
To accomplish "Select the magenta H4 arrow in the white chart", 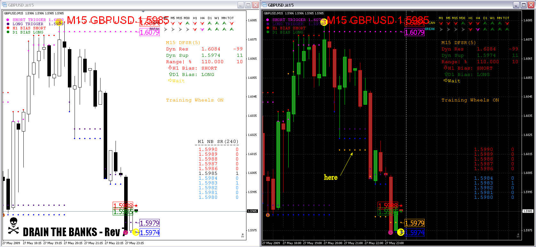I will pyautogui.click(x=202, y=29).
